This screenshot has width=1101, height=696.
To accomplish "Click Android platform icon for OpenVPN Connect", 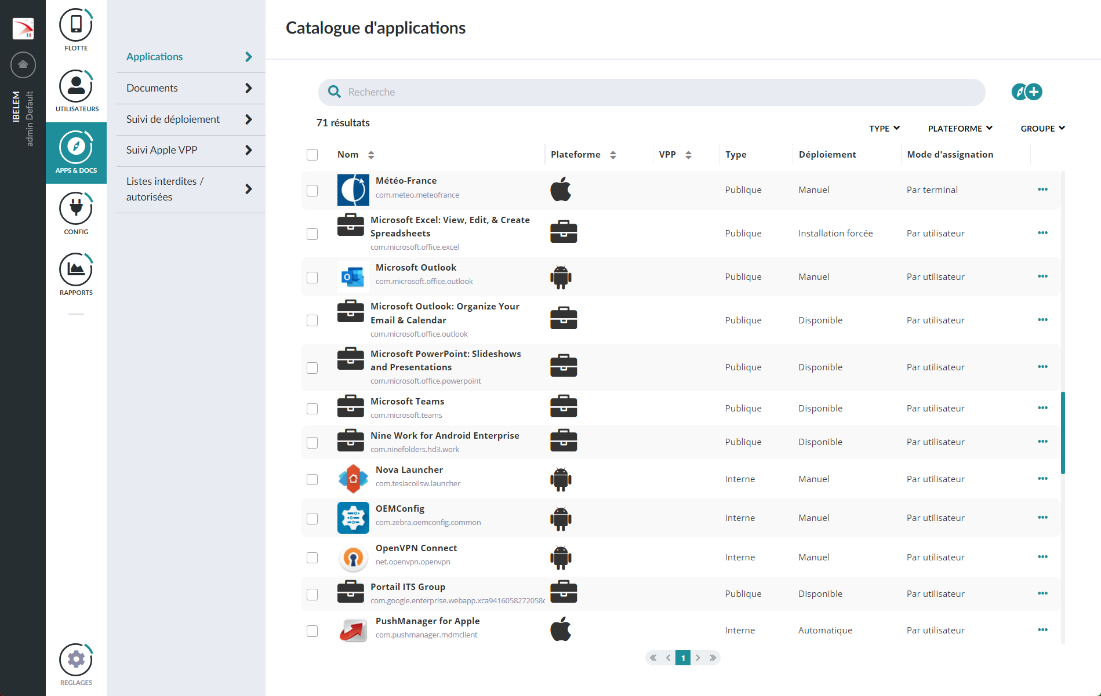I will 561,557.
